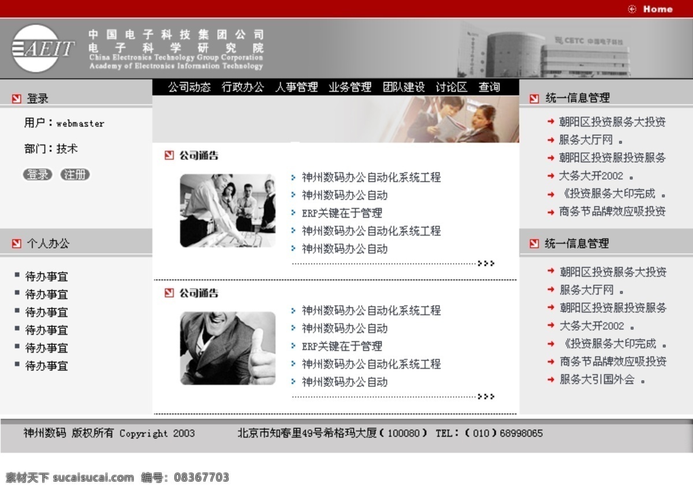Image resolution: width=693 pixels, height=491 pixels.
Task: Open 朝阳区投资服务大投资 in upper right list
Action: (612, 122)
